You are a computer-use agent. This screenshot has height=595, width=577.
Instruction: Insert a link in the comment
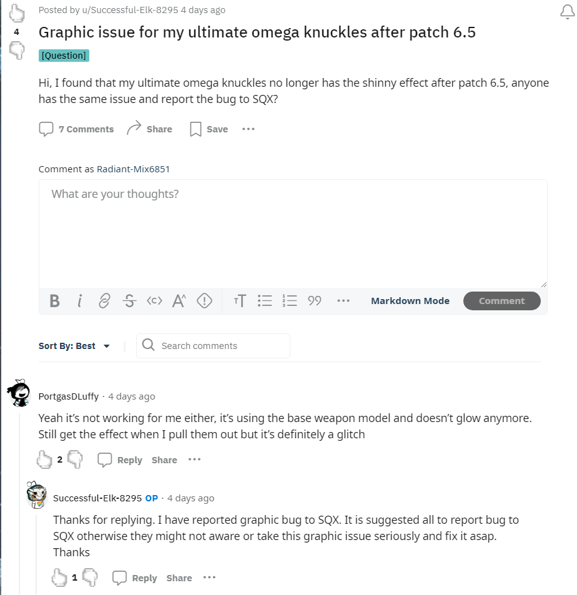(x=104, y=301)
